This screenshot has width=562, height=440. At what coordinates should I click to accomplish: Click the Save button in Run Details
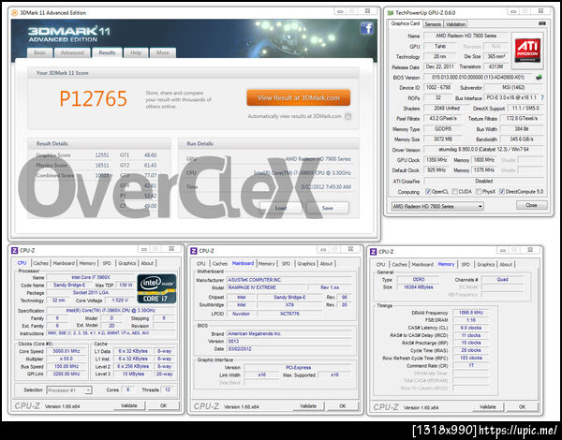tap(327, 208)
